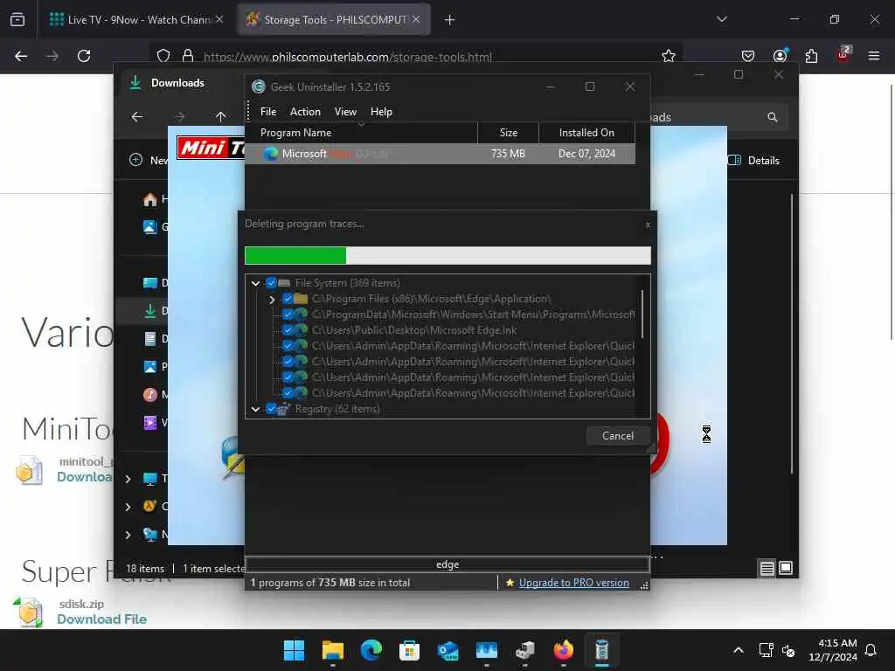Click the Geek Uninstaller trash can taskbar icon
Screen dimensions: 895x671
point(601,650)
